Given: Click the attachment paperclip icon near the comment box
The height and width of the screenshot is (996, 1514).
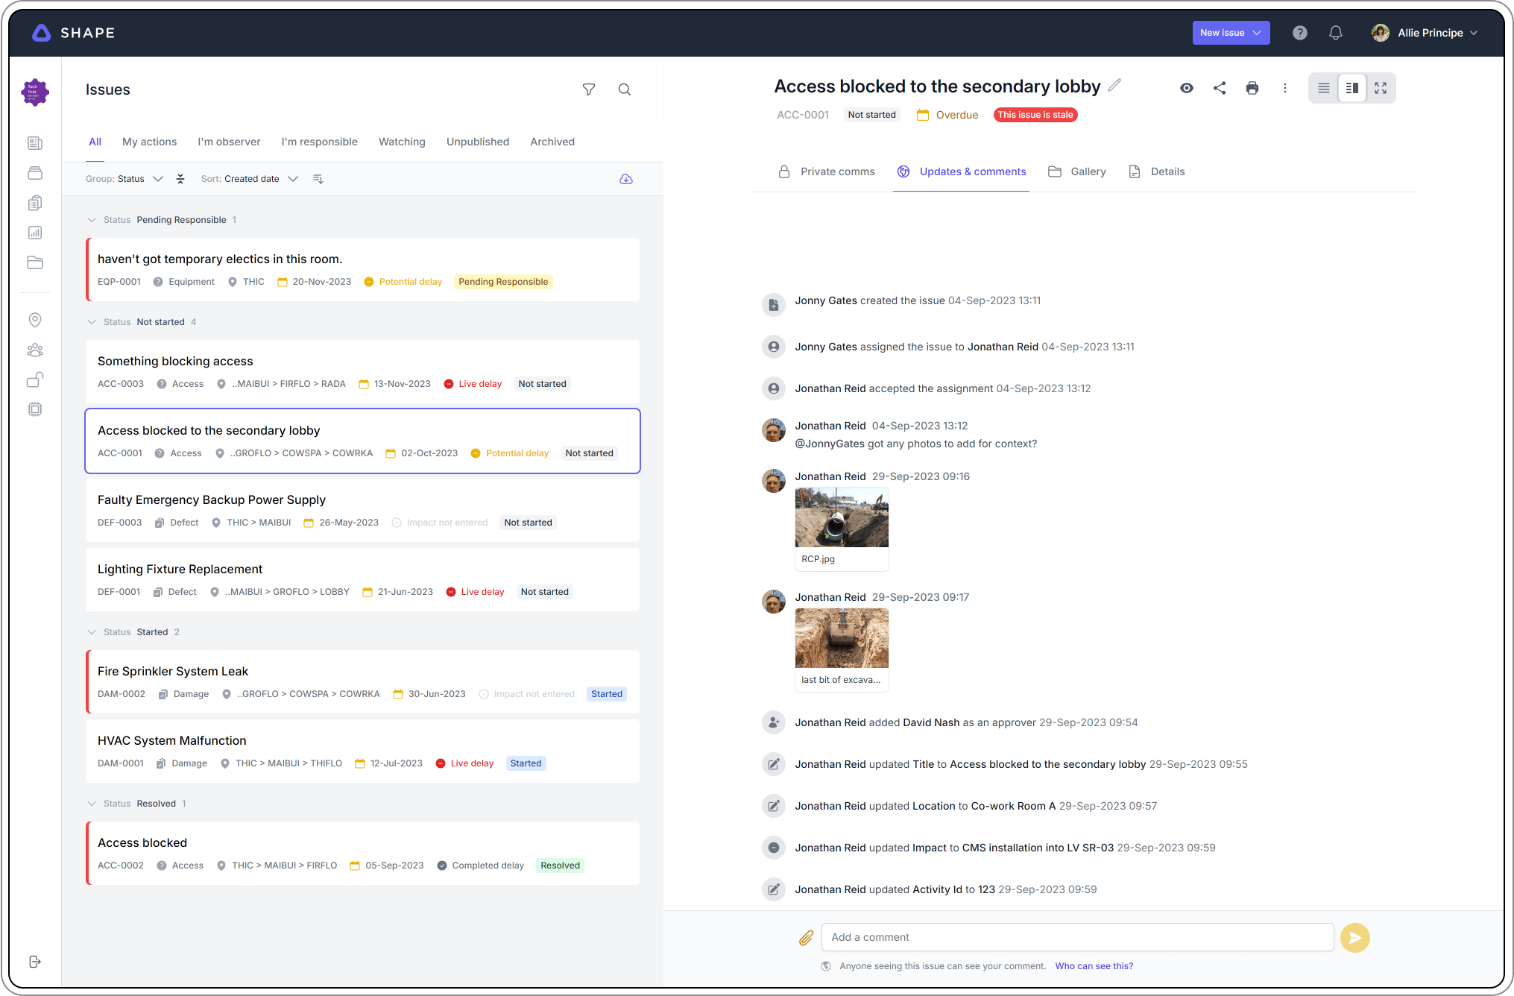Looking at the screenshot, I should [x=806, y=937].
